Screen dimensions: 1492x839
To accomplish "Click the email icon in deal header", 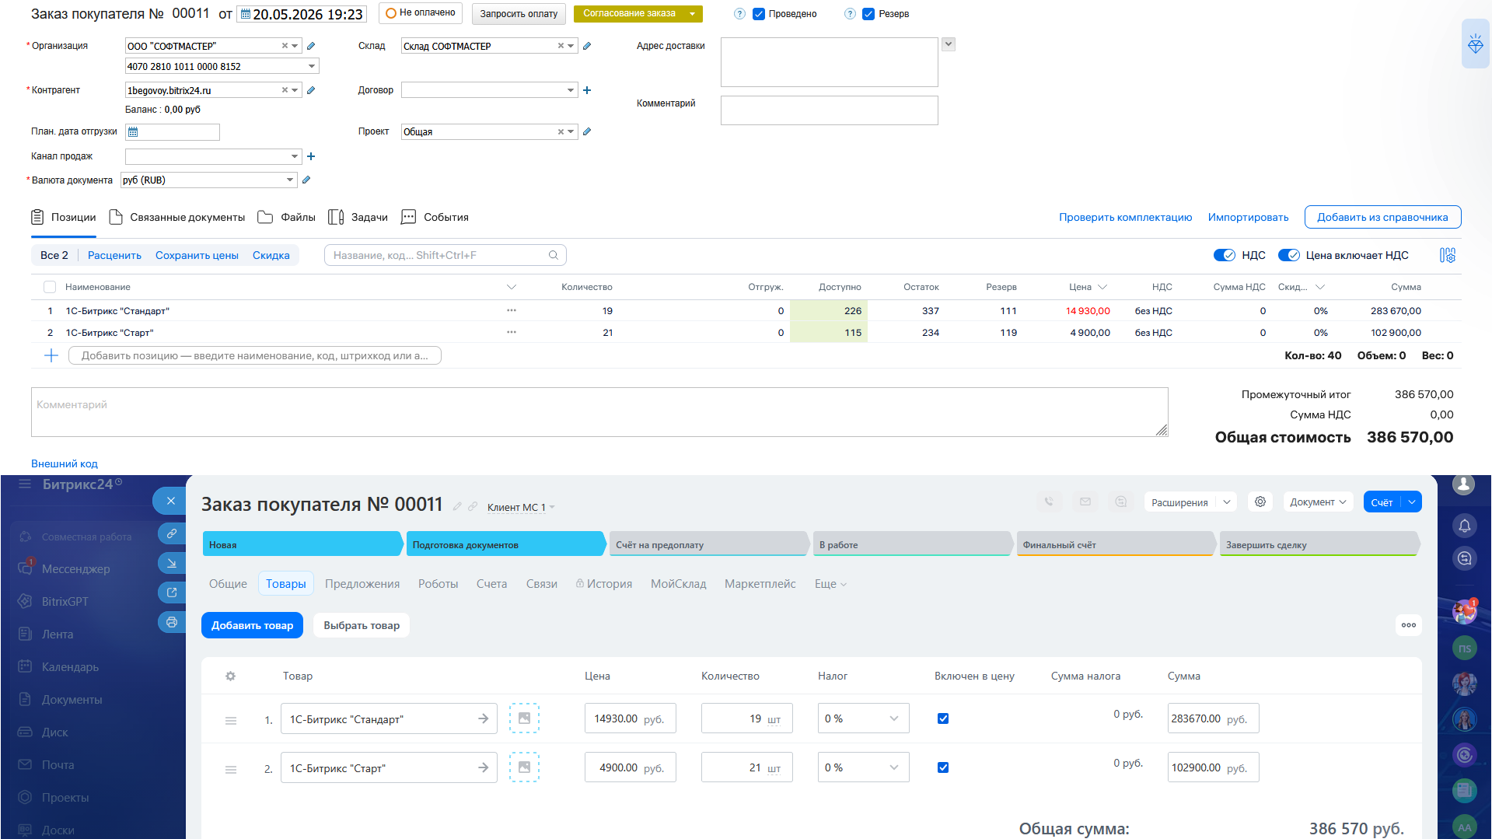I will coord(1085,502).
